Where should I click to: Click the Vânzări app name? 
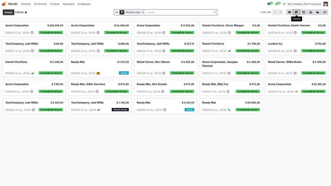pos(13,4)
